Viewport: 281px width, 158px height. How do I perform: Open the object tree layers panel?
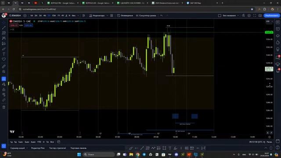click(277, 36)
